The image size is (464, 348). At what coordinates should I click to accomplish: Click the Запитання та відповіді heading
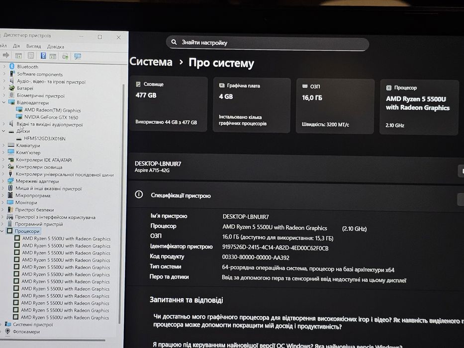(x=186, y=300)
